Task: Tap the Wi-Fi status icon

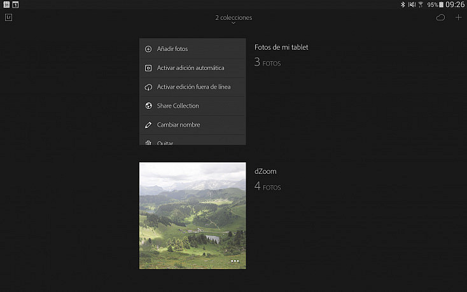Action: [421, 4]
